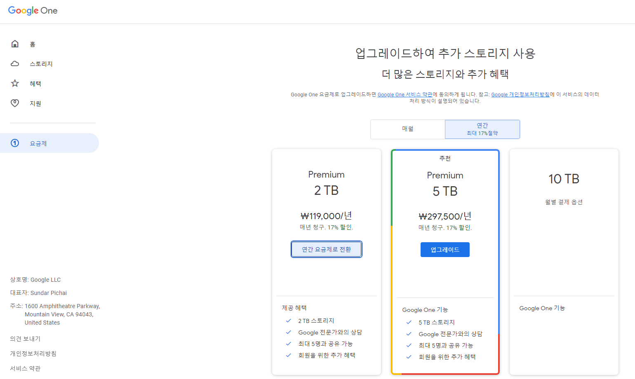The height and width of the screenshot is (379, 635).
Task: Click the cloud storage icon
Action: [15, 63]
